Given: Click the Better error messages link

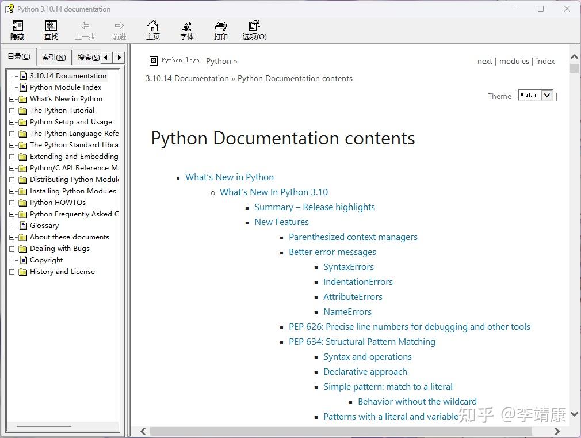Looking at the screenshot, I should (x=332, y=252).
